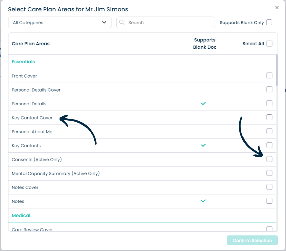Check the Front Cover checkbox
Viewport: 286px width, 251px height.
[x=269, y=75]
